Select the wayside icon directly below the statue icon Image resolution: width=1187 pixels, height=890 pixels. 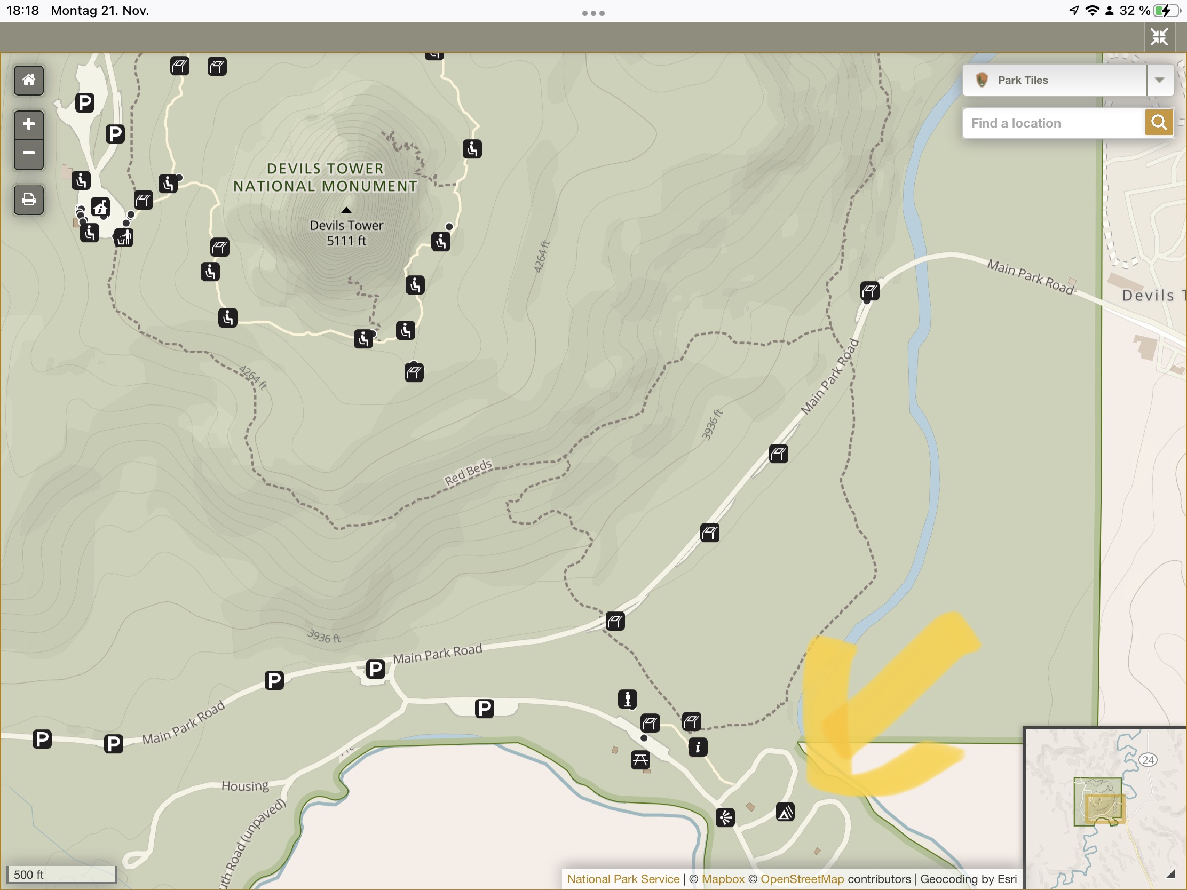[650, 723]
